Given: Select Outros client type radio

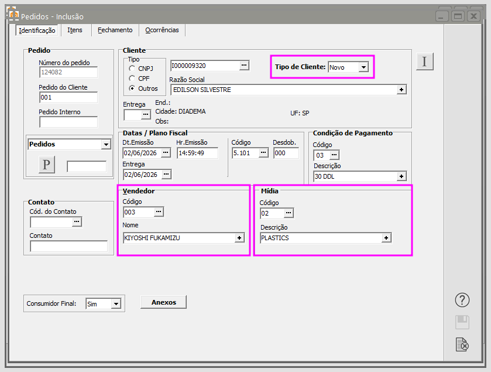Looking at the screenshot, I should (x=132, y=88).
